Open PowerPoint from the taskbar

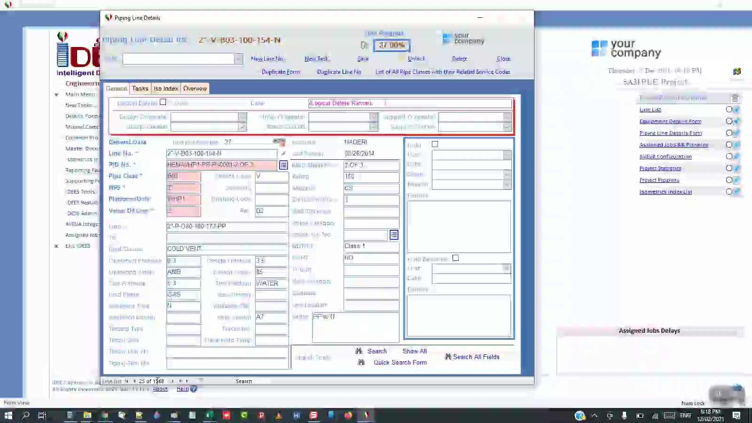[261, 415]
